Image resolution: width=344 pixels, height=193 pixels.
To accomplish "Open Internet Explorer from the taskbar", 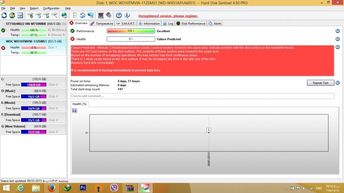I will (x=20, y=188).
